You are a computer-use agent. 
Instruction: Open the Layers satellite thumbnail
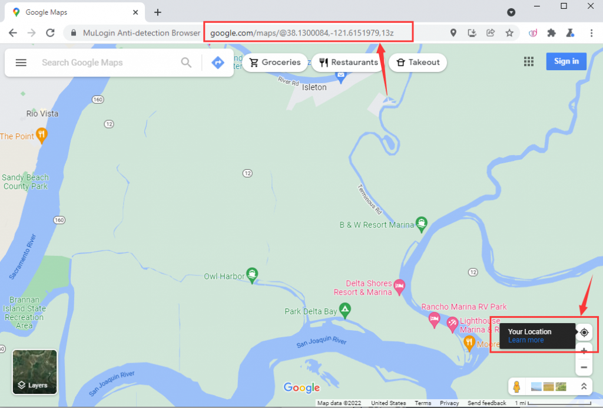coord(35,372)
